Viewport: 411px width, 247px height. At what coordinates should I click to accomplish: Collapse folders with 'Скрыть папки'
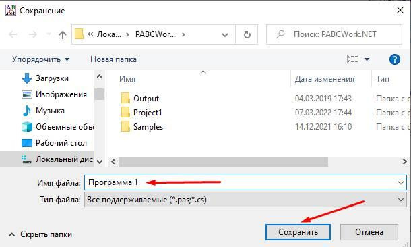(x=40, y=234)
